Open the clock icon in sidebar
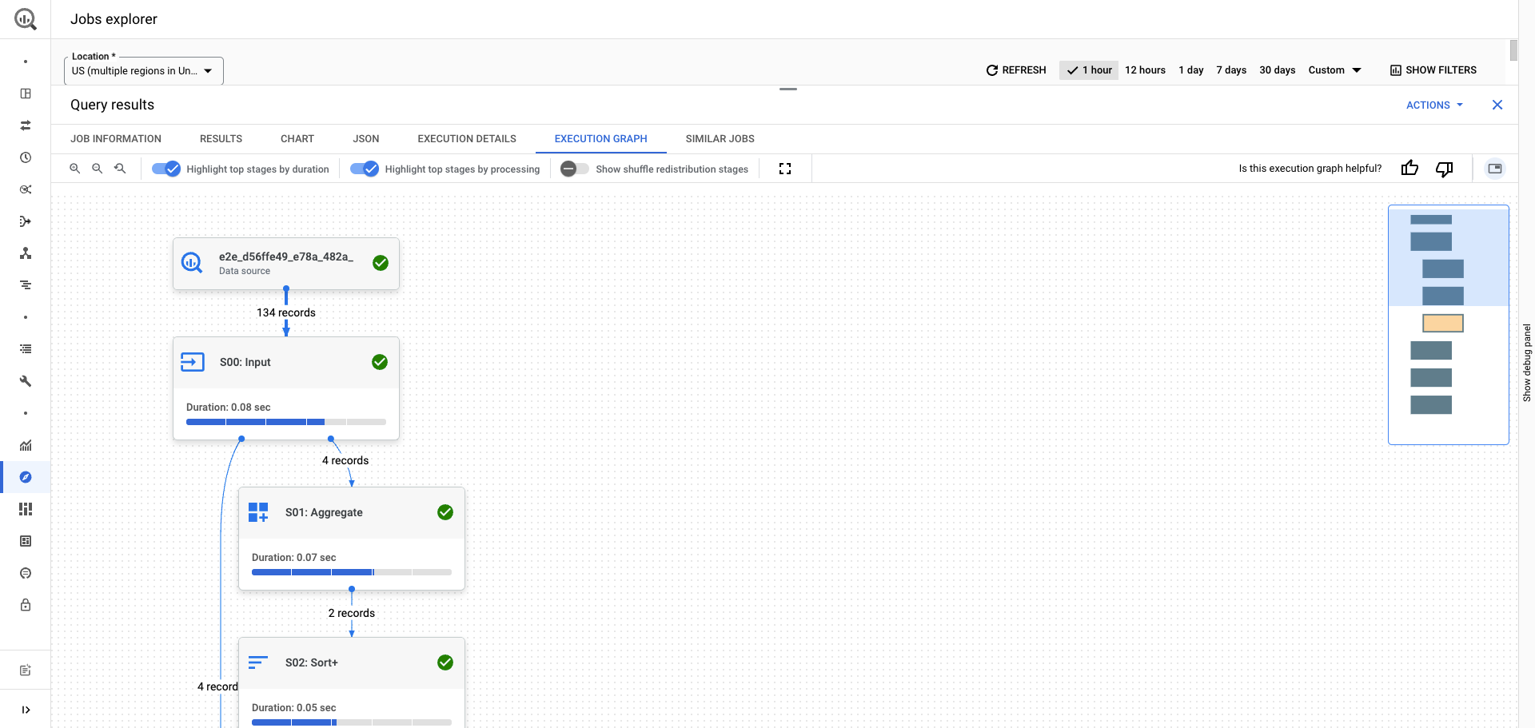 pyautogui.click(x=26, y=157)
